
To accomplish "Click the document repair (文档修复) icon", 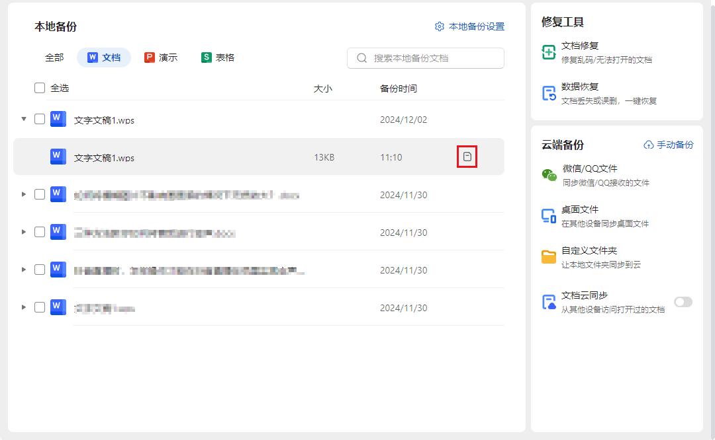I will (x=549, y=52).
